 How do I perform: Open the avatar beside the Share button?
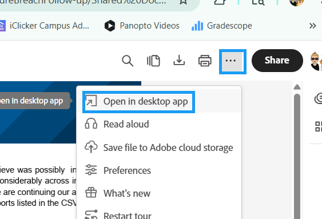coord(316,61)
